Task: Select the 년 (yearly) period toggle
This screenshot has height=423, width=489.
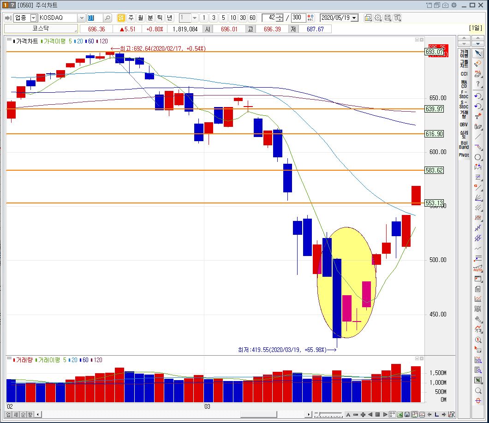Action: click(170, 18)
